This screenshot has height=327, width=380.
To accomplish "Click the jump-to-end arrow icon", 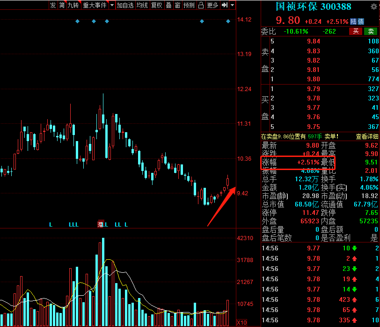I will point(225,5).
